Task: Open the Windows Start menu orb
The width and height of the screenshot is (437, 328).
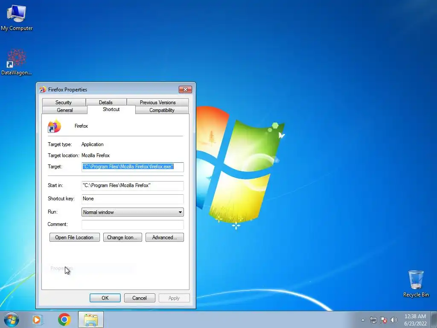Action: pos(12,319)
